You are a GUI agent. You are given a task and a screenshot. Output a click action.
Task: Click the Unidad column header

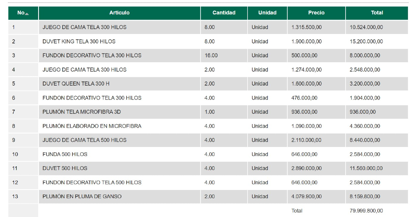(x=267, y=13)
